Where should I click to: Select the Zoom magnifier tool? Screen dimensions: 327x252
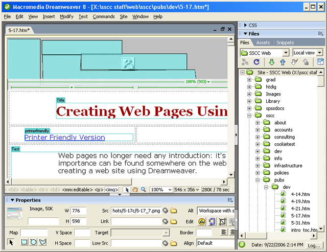[144, 190]
